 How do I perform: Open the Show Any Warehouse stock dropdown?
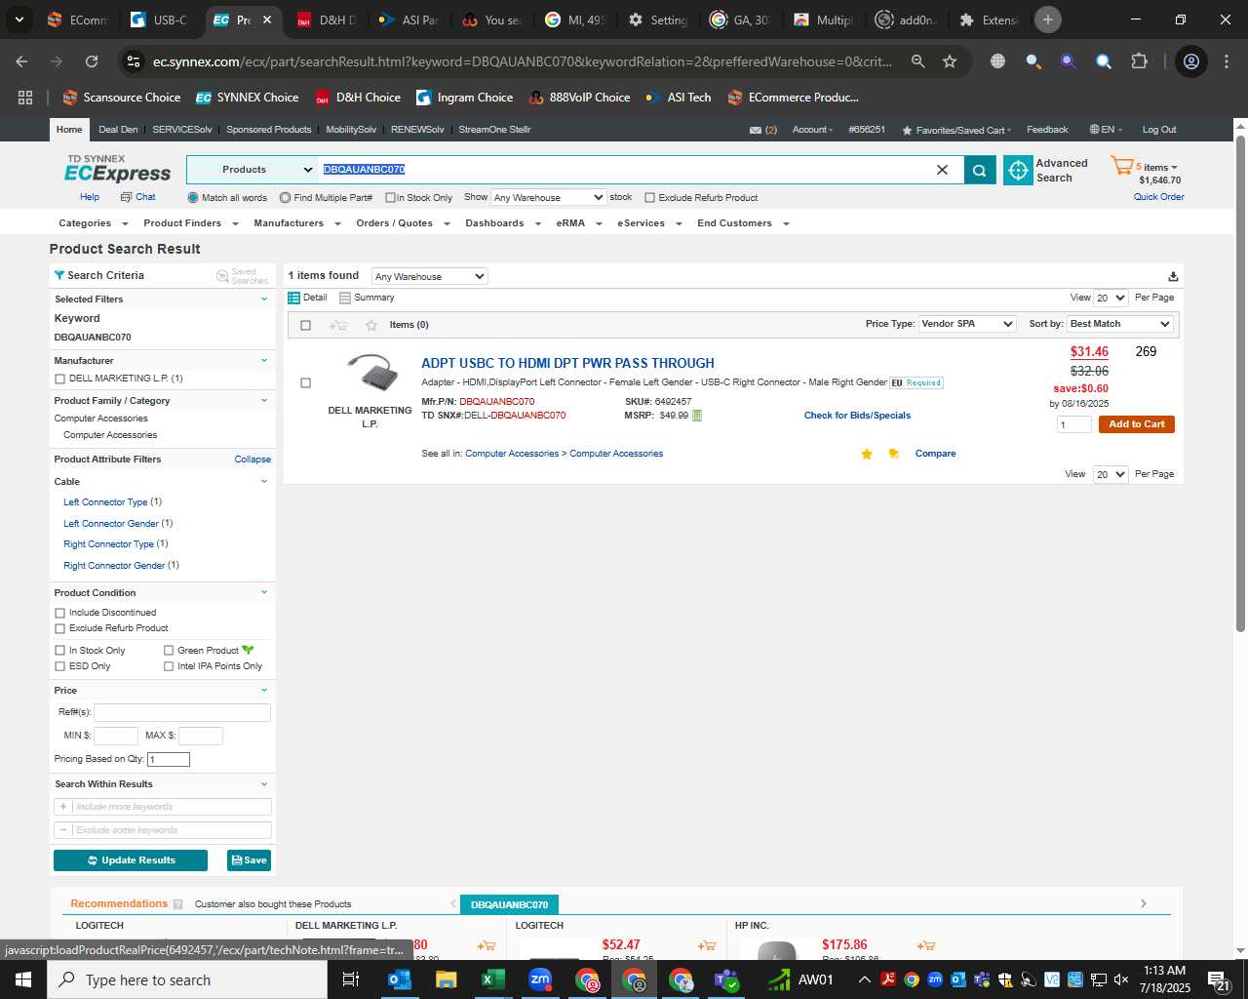(549, 197)
